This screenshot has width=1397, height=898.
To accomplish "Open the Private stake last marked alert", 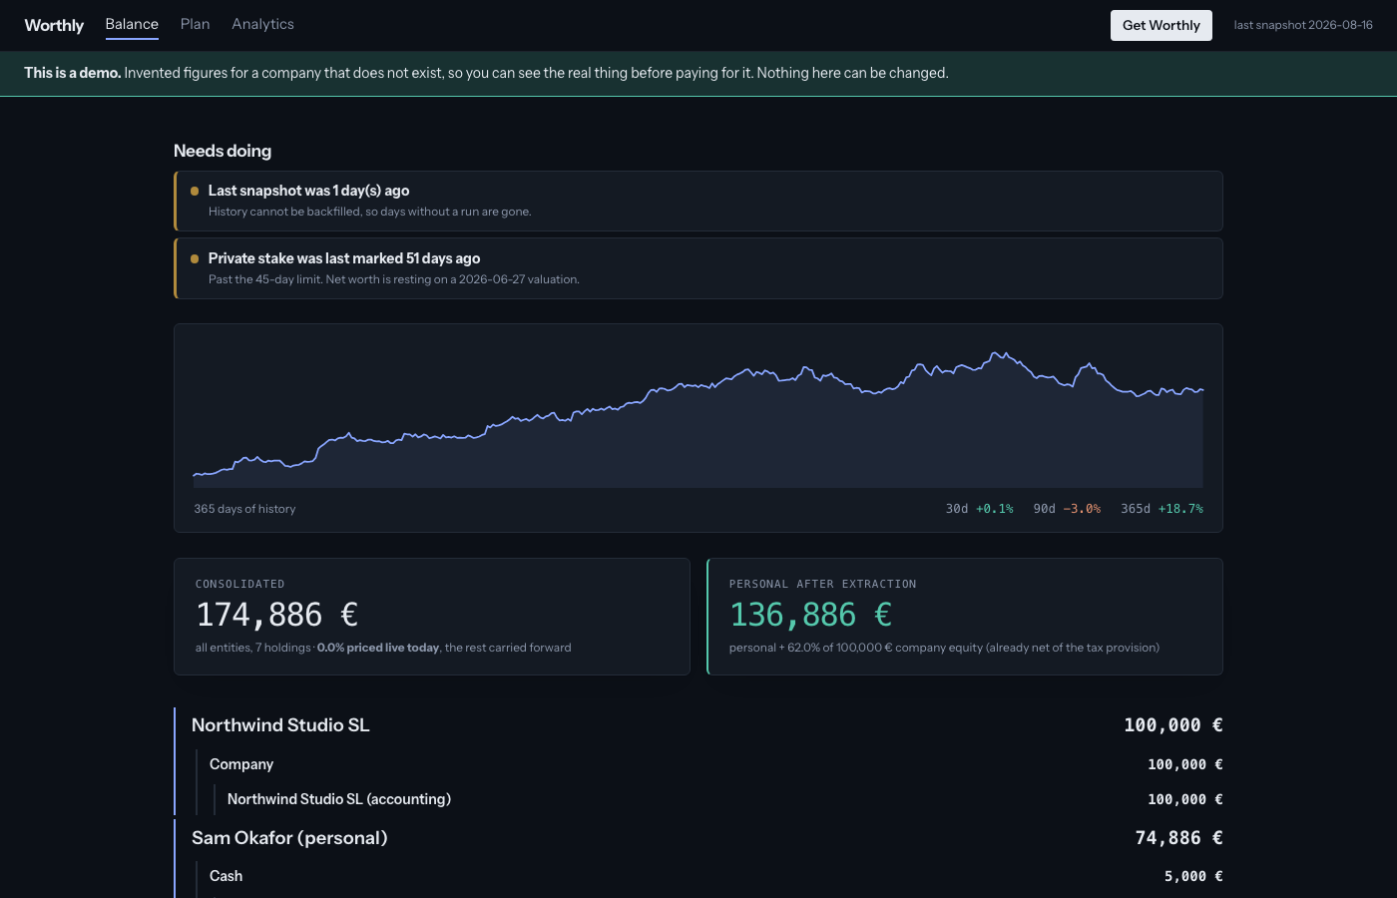I will point(698,268).
